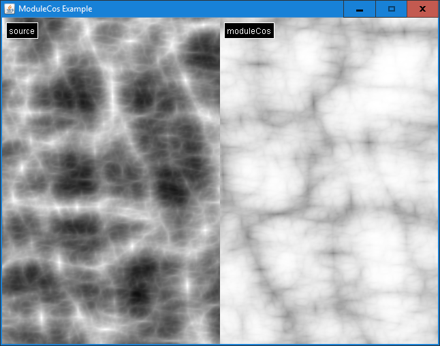
Task: Click the left edge border of the window
Action: pos(1,181)
